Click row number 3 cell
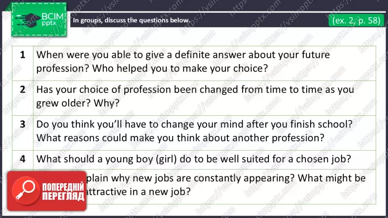This screenshot has width=388, height=218. point(23,124)
